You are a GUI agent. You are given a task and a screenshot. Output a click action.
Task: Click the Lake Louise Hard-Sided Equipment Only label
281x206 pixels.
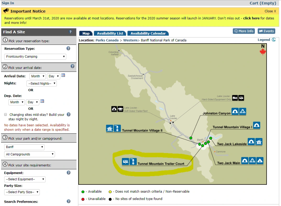(216, 98)
